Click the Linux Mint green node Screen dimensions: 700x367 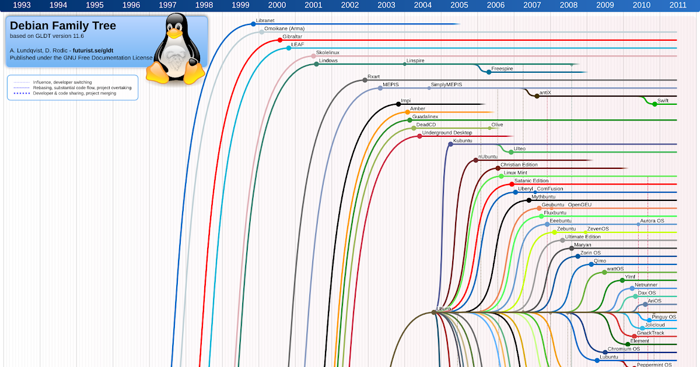pos(501,176)
